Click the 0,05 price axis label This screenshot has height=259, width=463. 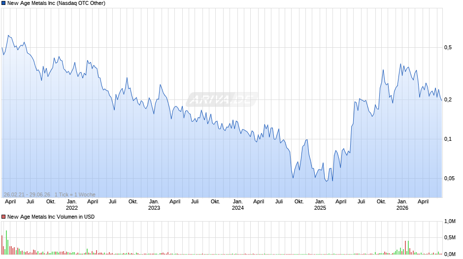pos(449,178)
